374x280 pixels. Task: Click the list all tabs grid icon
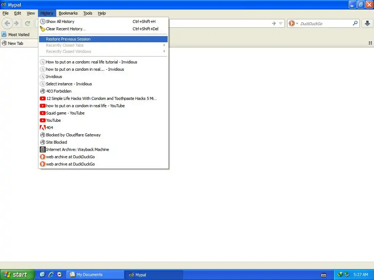coord(370,43)
